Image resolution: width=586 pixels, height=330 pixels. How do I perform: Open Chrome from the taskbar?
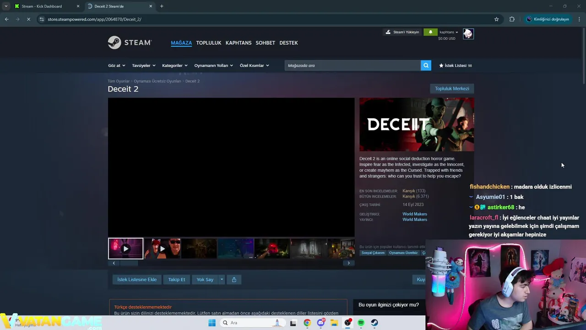click(x=307, y=323)
